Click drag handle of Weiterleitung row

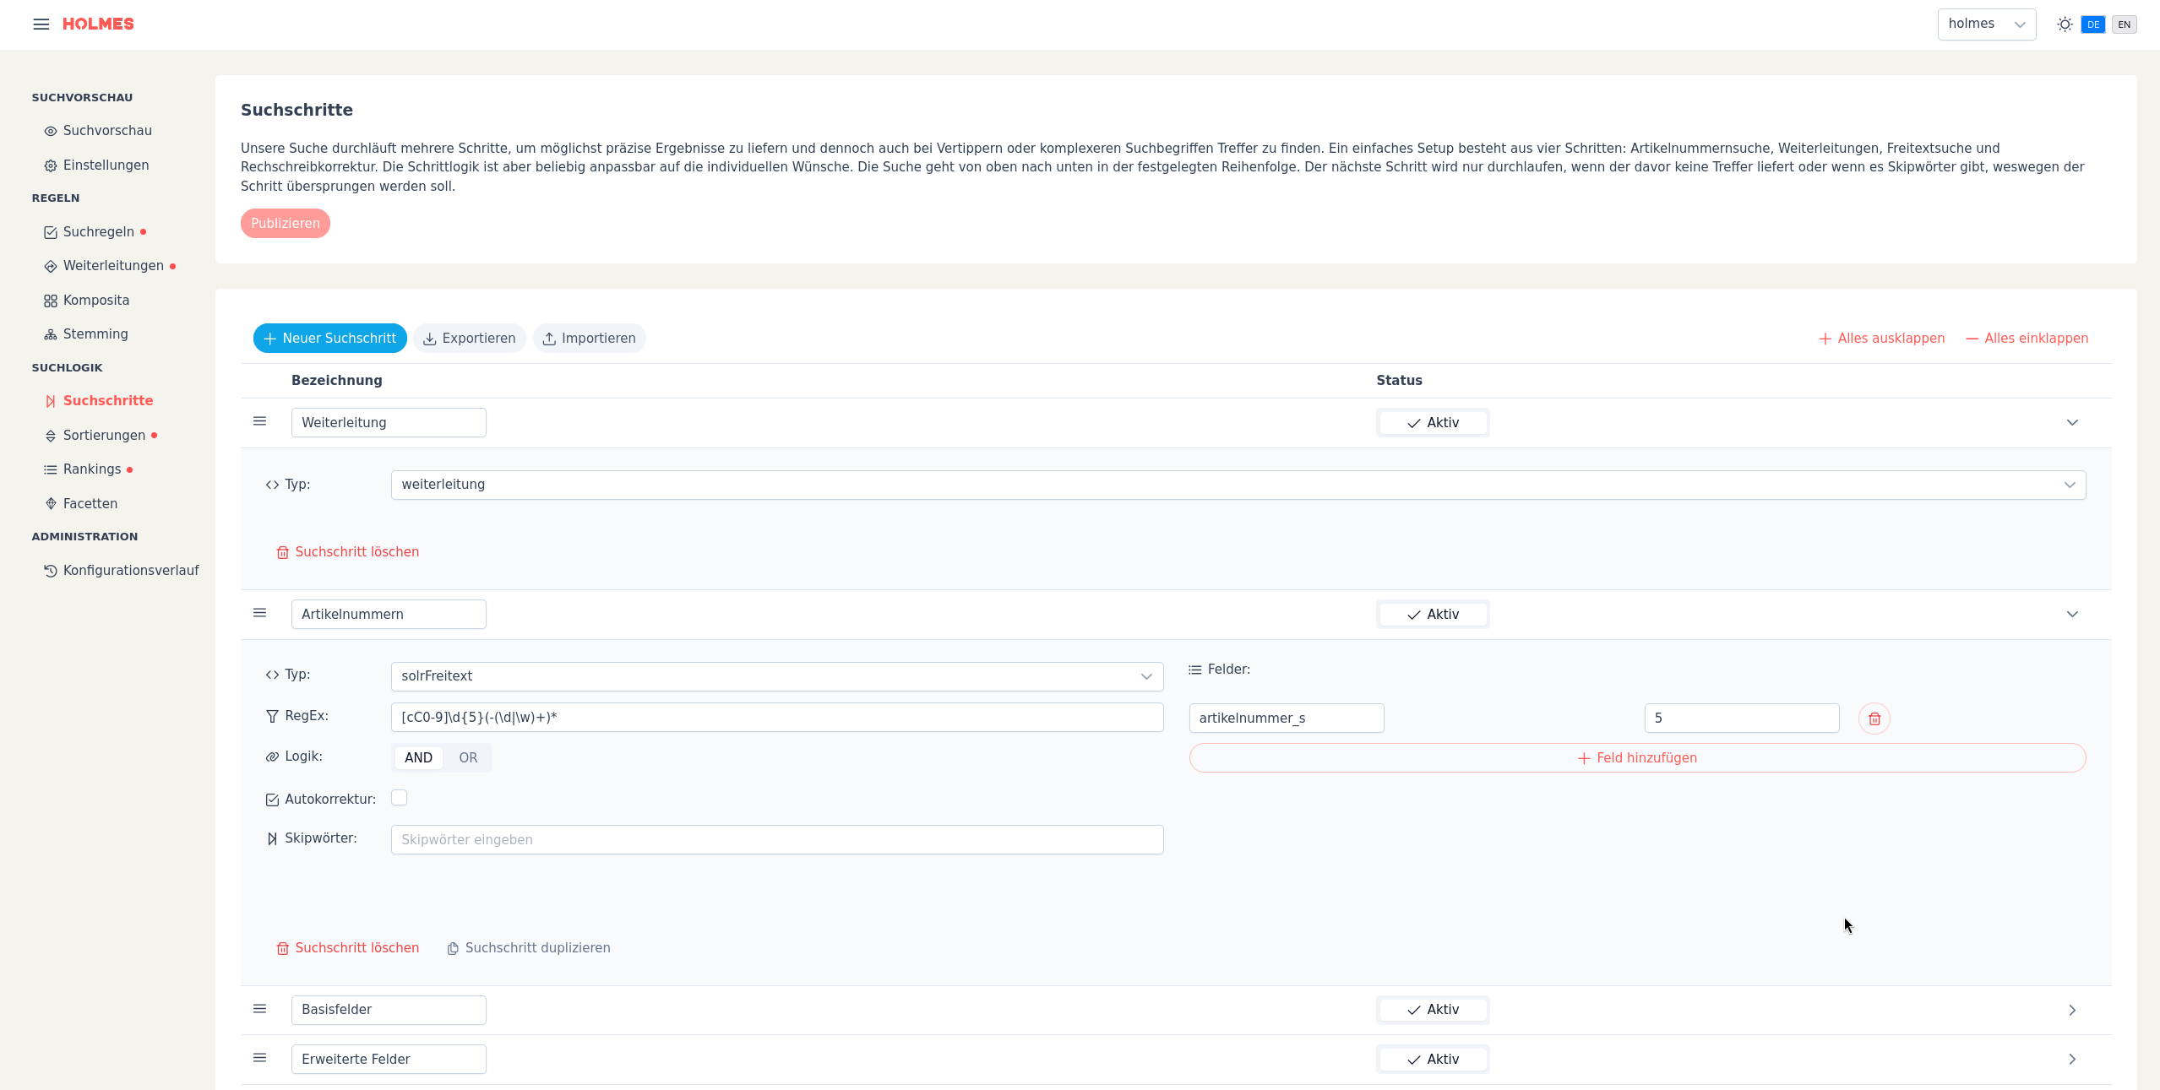(260, 421)
